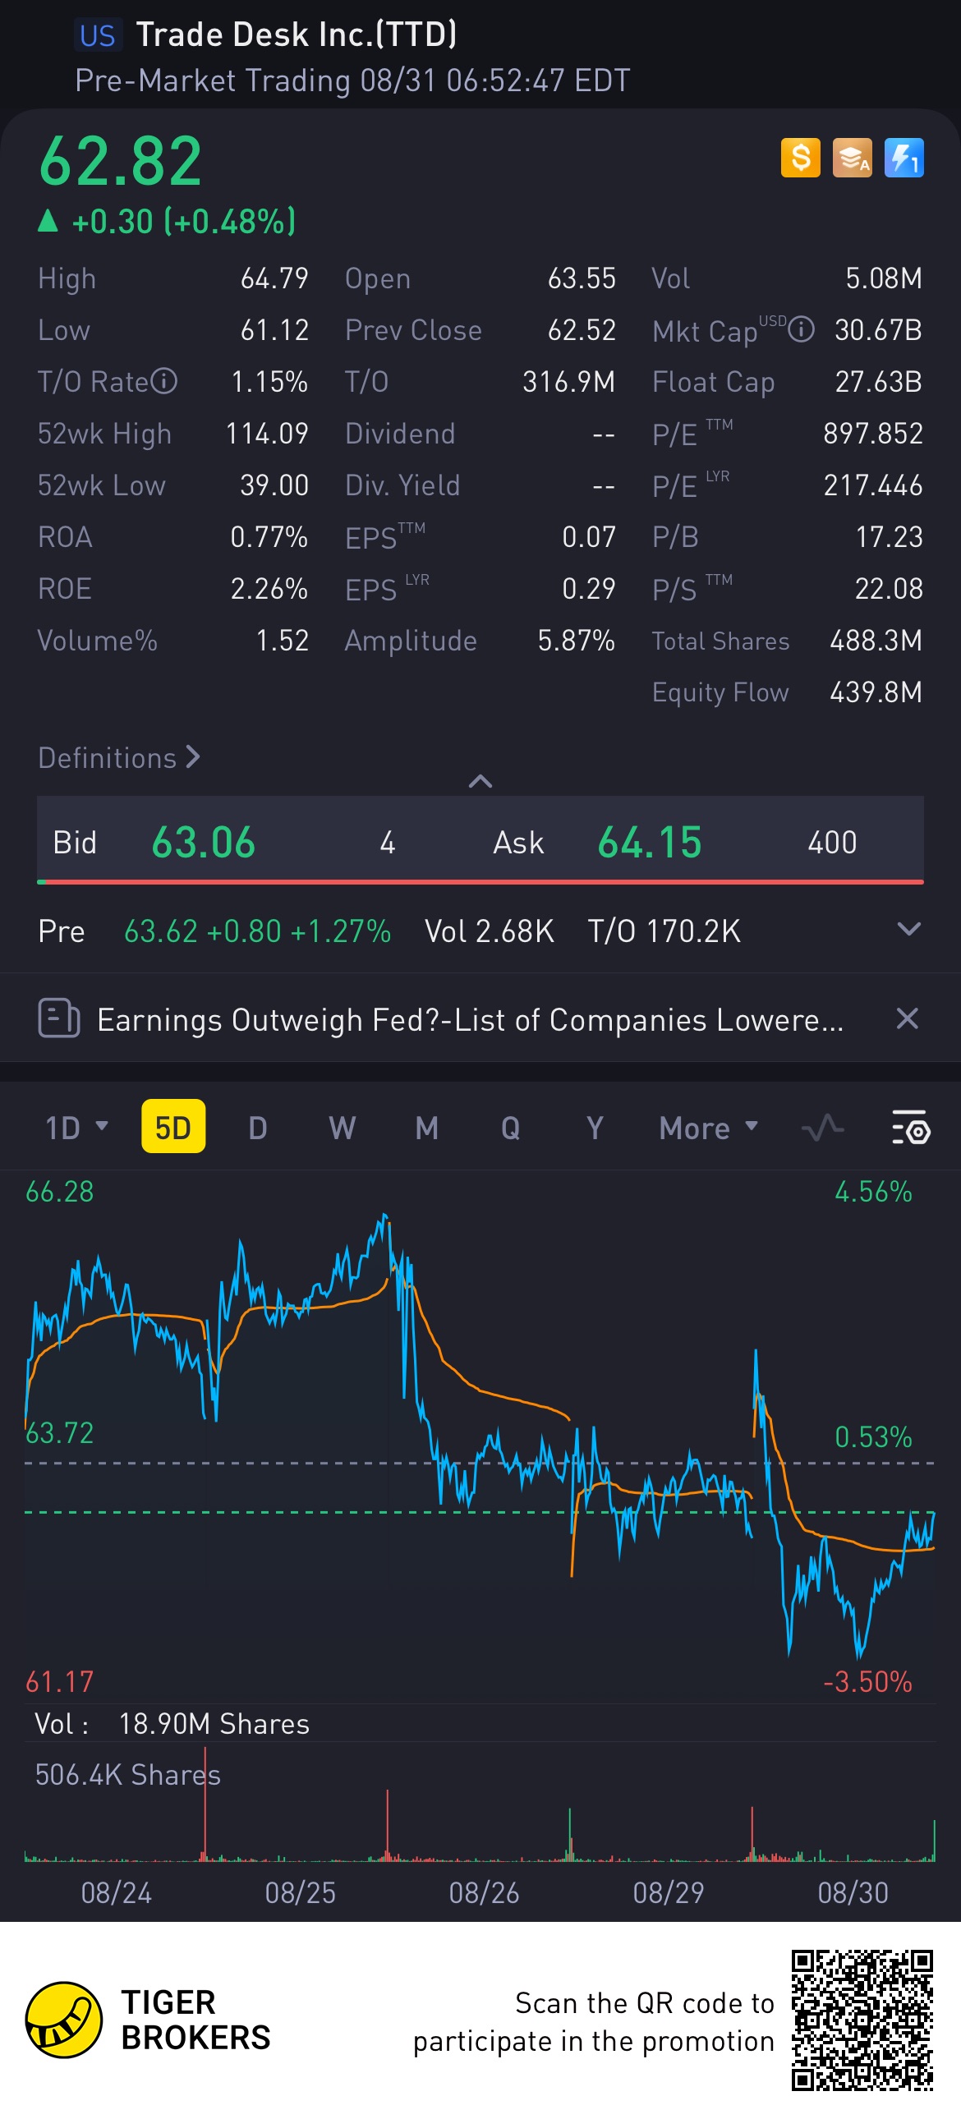The image size is (961, 2119).
Task: Select the 5D chart tab
Action: [x=173, y=1126]
